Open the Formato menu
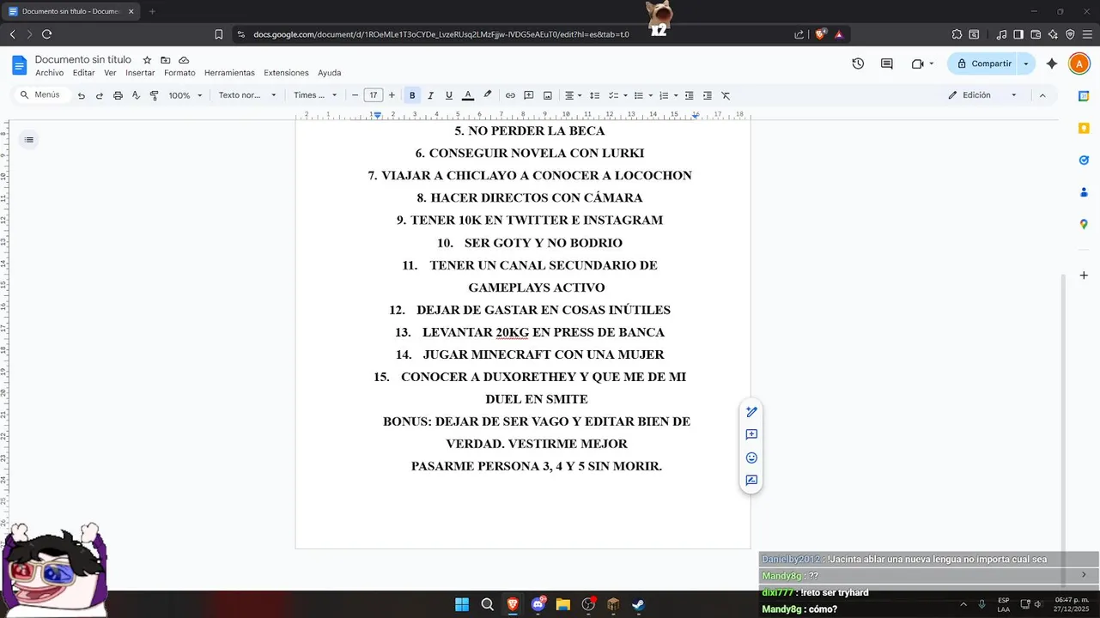 pos(179,73)
